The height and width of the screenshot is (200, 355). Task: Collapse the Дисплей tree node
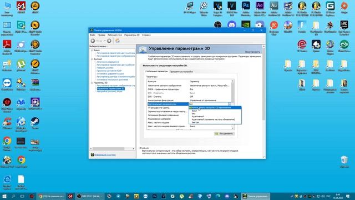tap(92, 59)
